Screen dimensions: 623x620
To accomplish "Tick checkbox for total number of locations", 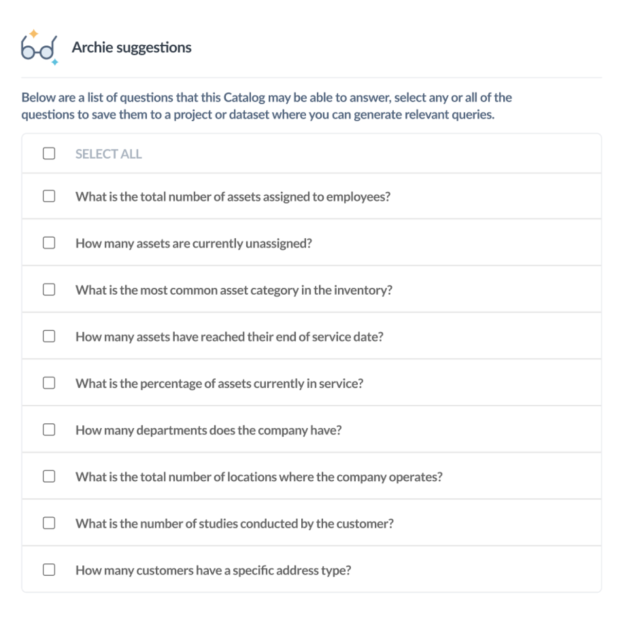I will pos(49,476).
